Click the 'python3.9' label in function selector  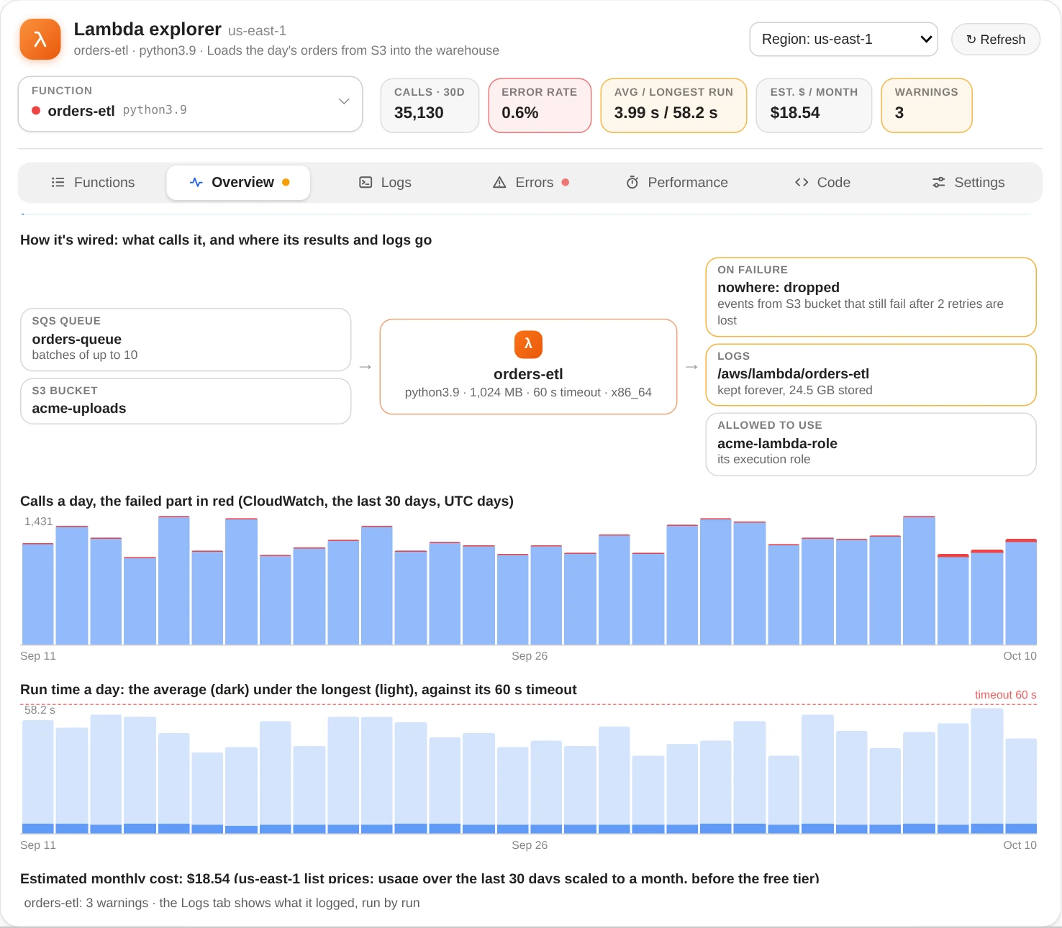point(155,110)
